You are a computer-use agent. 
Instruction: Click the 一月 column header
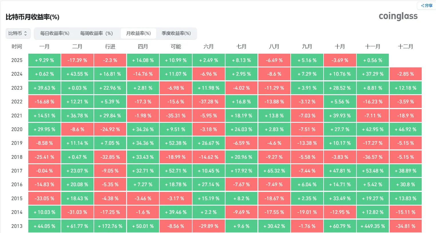pyautogui.click(x=44, y=47)
